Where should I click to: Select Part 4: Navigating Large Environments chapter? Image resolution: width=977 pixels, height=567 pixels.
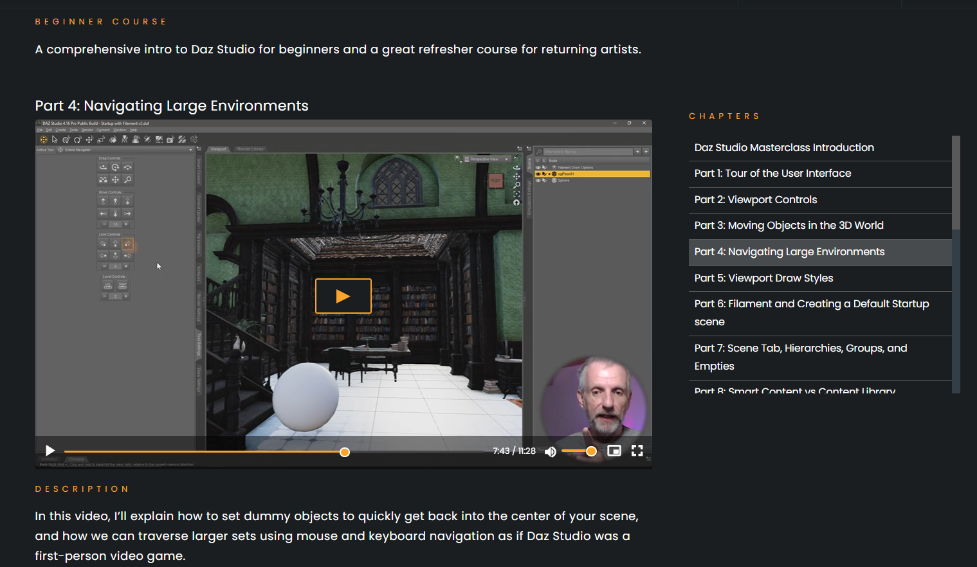820,252
